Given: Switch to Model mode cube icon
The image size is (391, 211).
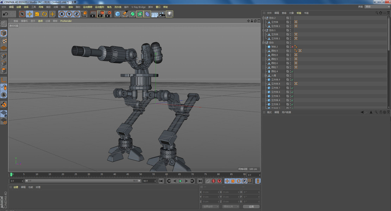Looking at the screenshot, I should click(x=4, y=33).
